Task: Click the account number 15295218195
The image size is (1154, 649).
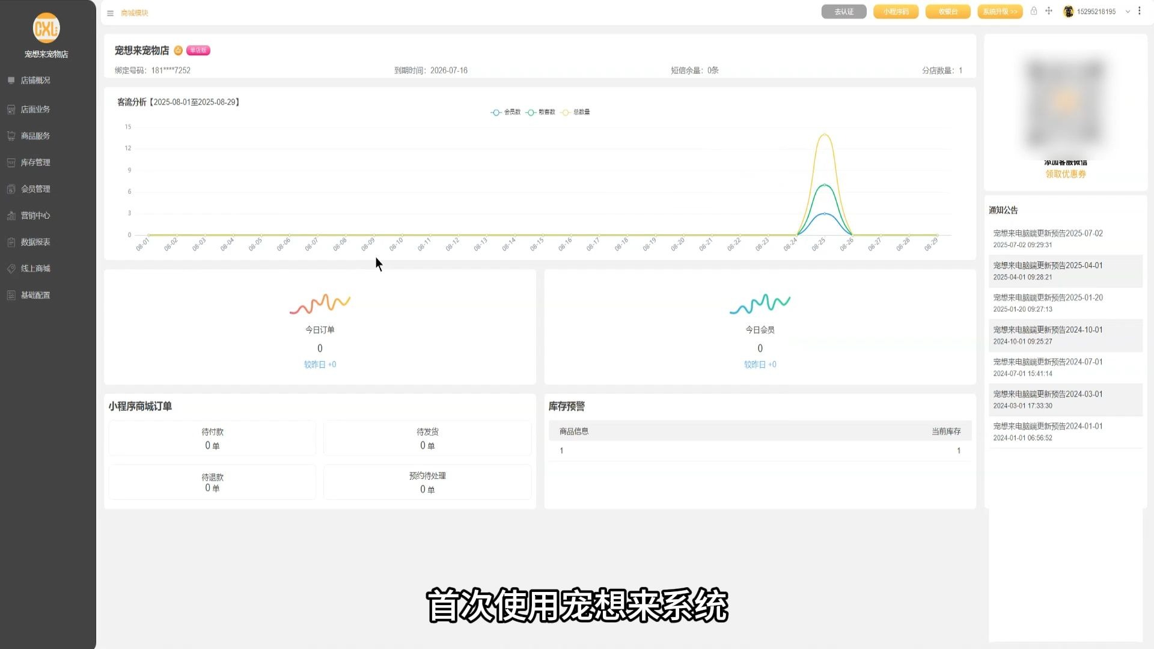Action: point(1096,11)
